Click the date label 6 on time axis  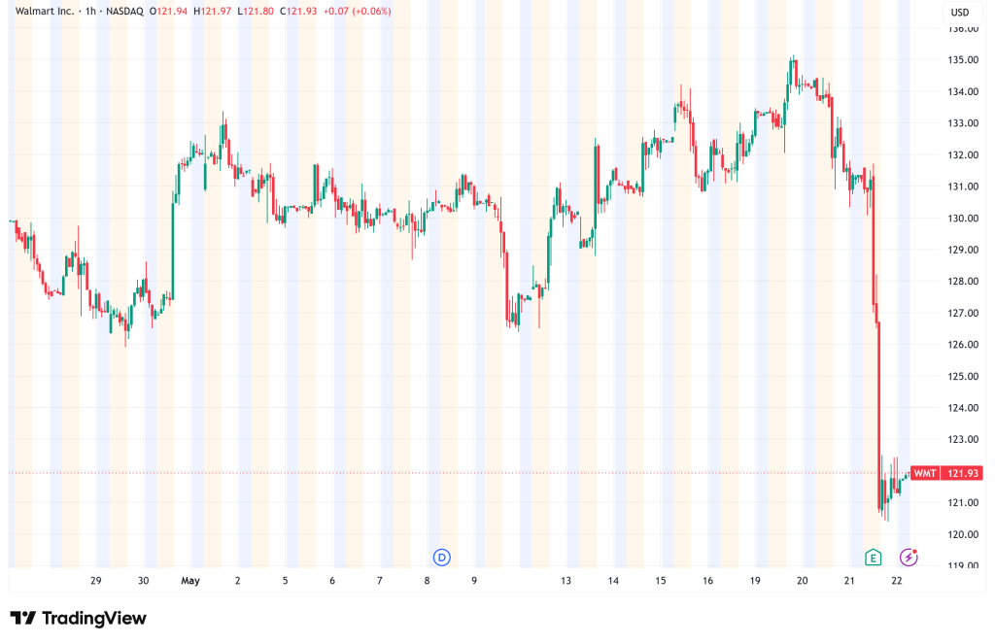click(332, 581)
